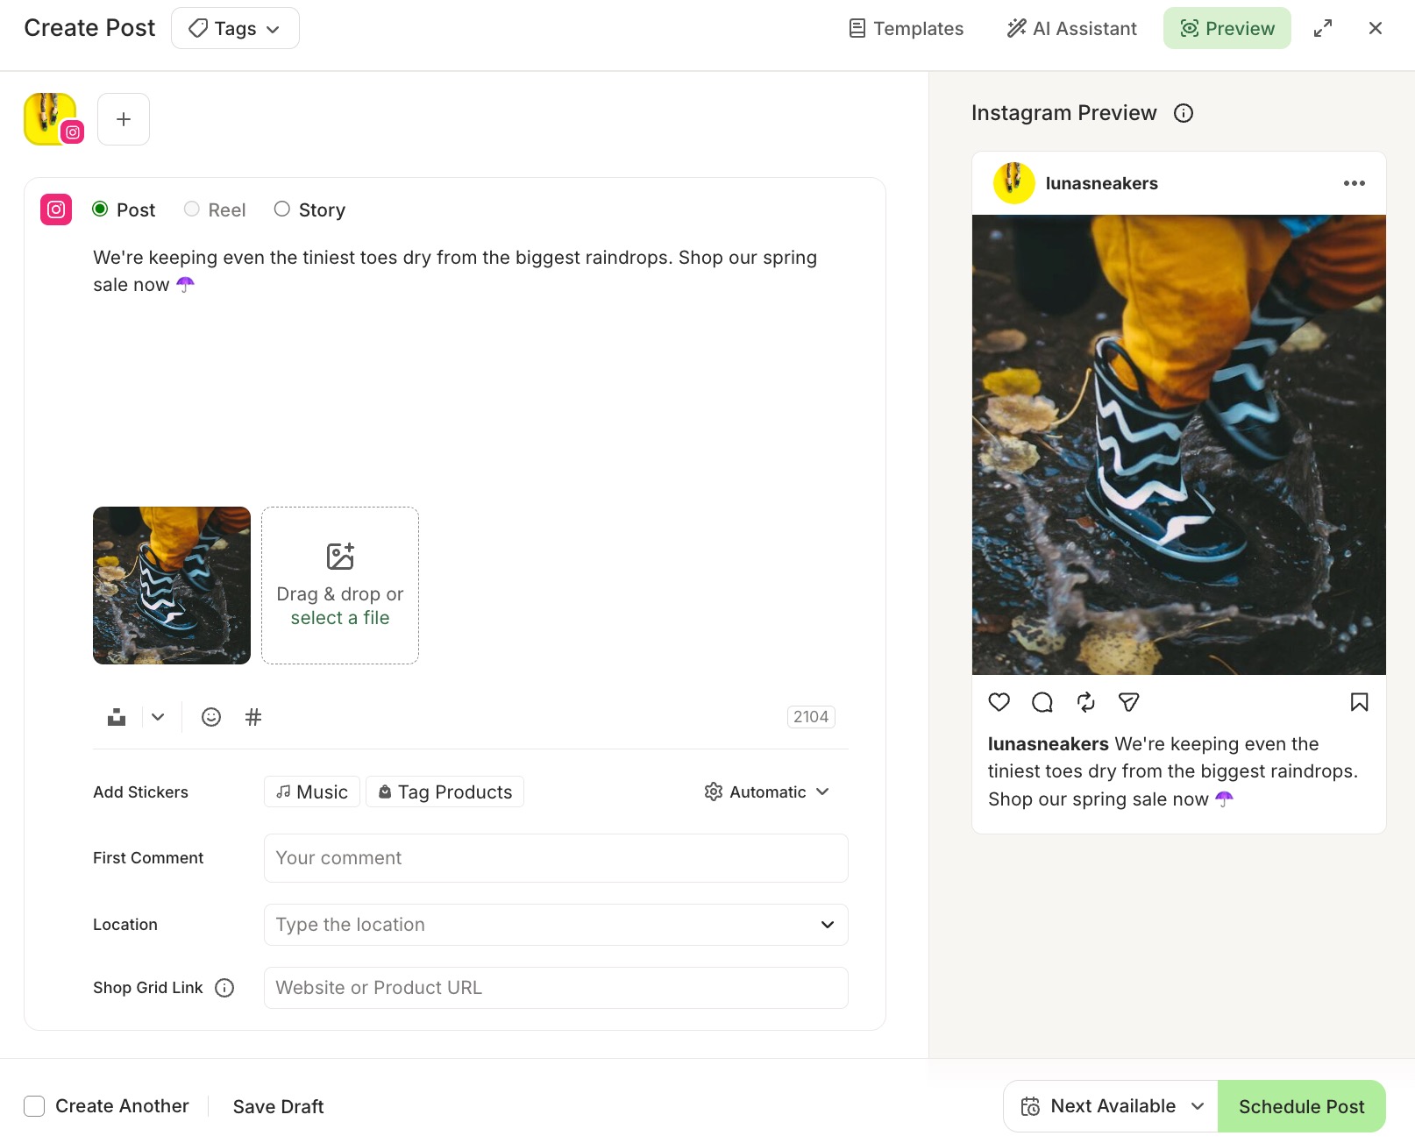The height and width of the screenshot is (1143, 1415).
Task: Activate the Preview toggle button
Action: [1227, 27]
